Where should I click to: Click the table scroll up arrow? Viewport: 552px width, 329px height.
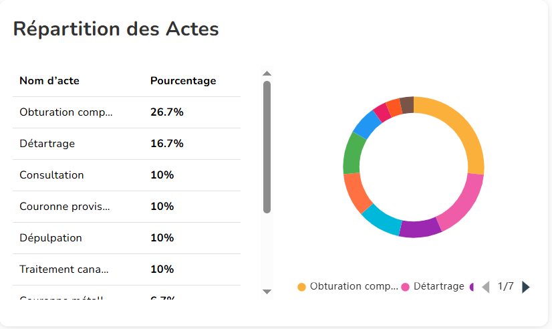tap(267, 74)
